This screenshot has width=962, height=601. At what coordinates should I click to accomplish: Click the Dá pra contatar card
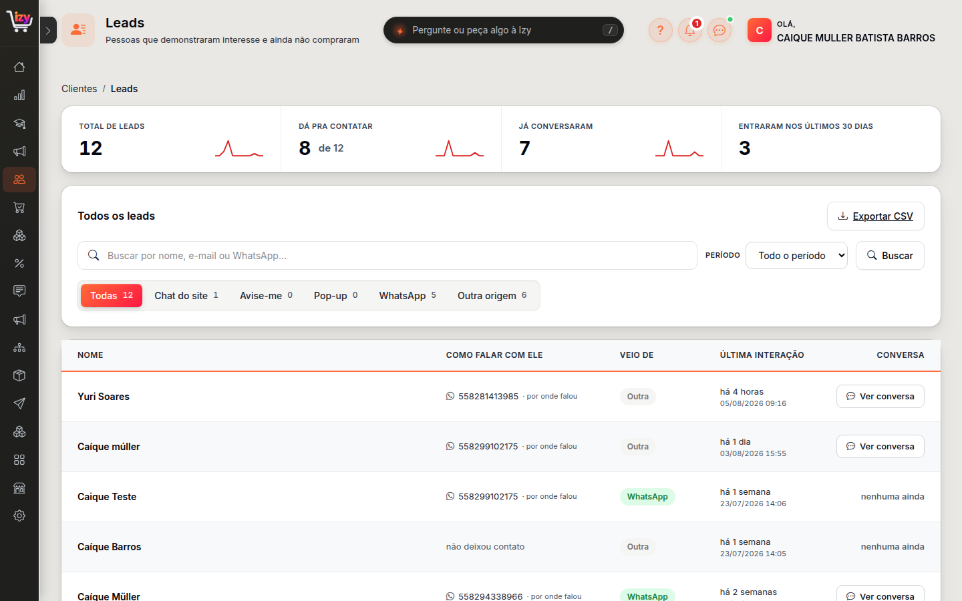[391, 140]
